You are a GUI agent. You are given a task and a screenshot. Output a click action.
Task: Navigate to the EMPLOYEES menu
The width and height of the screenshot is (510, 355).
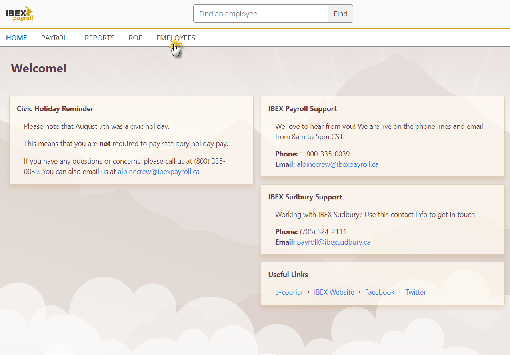click(x=176, y=38)
